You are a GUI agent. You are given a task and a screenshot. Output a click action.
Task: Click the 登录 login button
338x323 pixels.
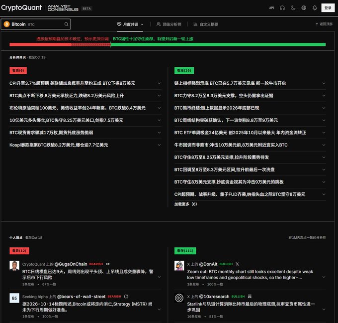click(x=328, y=8)
